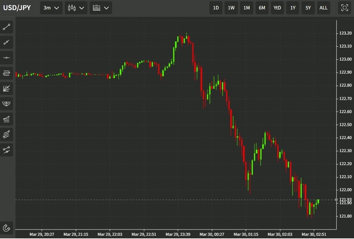Click the Mar 29, 23:39 time label
354x239 pixels.
(178, 234)
